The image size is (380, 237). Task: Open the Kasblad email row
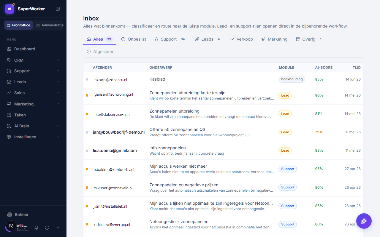[223, 79]
